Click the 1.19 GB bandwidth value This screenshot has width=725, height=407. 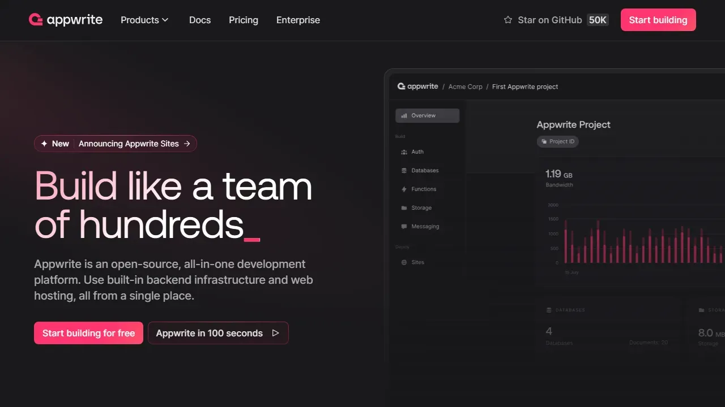point(559,174)
